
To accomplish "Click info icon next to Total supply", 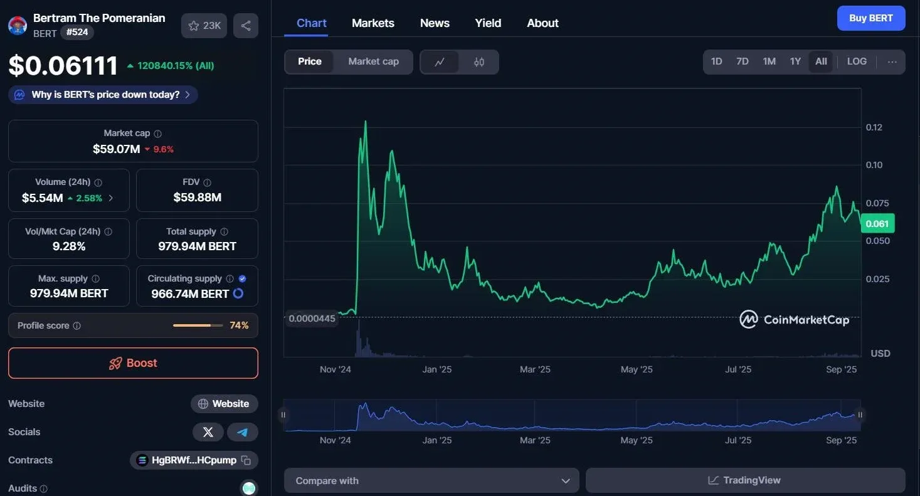I will tap(224, 232).
